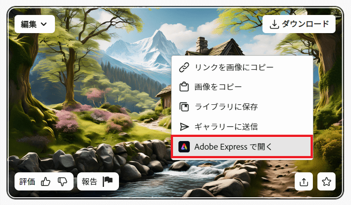Select ギャラリーに送信 menu item
The width and height of the screenshot is (351, 205).
click(242, 127)
